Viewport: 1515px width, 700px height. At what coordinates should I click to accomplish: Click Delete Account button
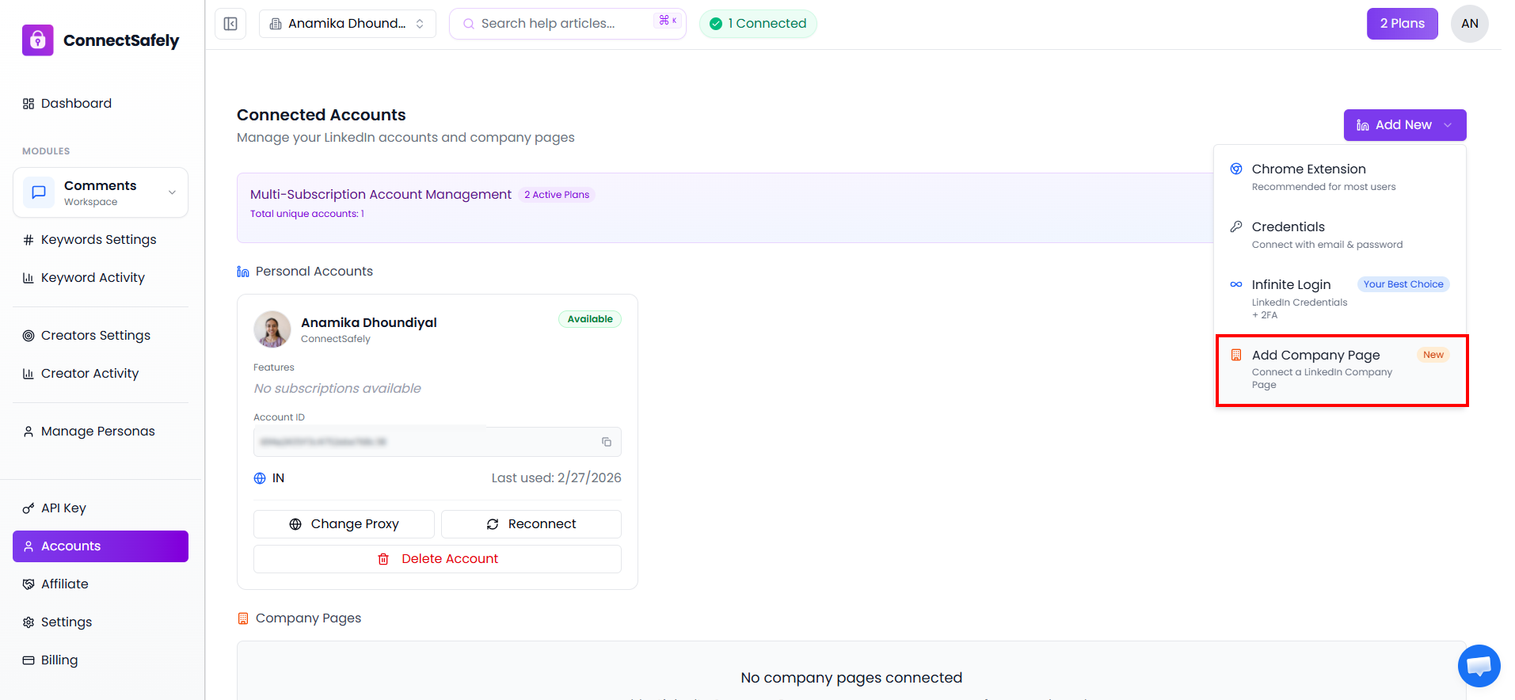click(x=437, y=559)
